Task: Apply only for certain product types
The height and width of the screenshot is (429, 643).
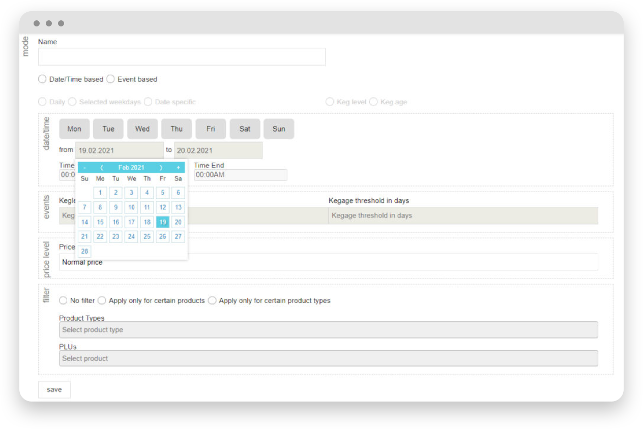Action: (x=212, y=300)
